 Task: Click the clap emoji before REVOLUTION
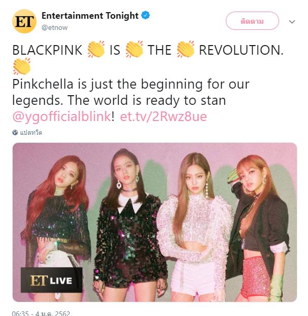click(185, 49)
